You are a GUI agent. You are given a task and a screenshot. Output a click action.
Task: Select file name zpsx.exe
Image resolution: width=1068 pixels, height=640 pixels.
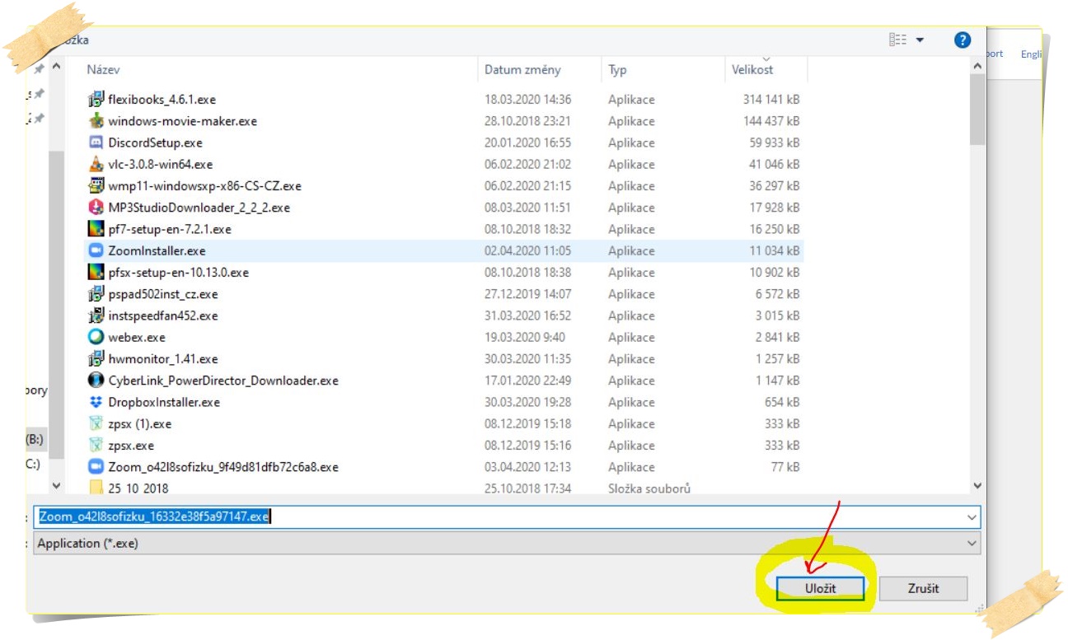(131, 446)
